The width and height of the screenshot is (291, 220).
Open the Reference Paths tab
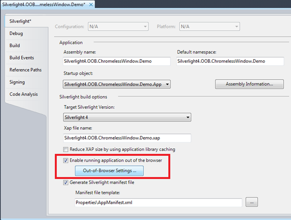click(25, 70)
